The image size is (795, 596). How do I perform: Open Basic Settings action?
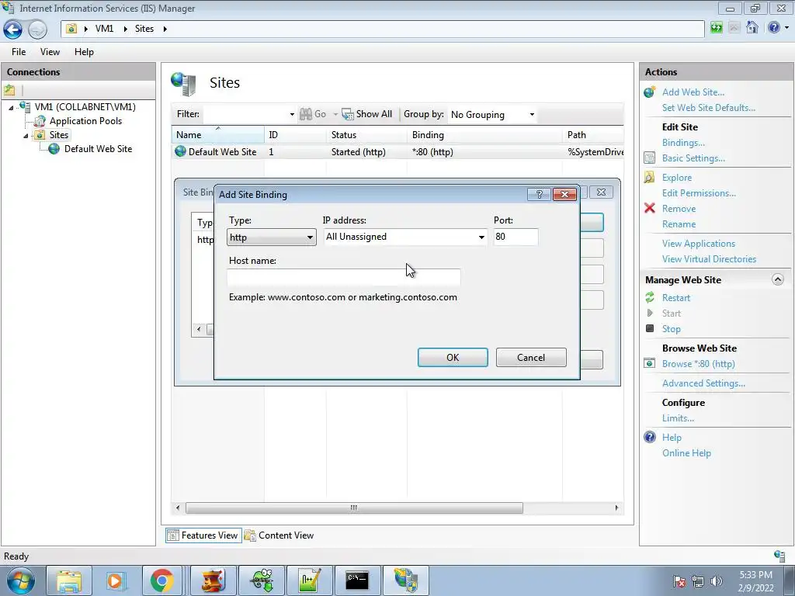point(693,158)
